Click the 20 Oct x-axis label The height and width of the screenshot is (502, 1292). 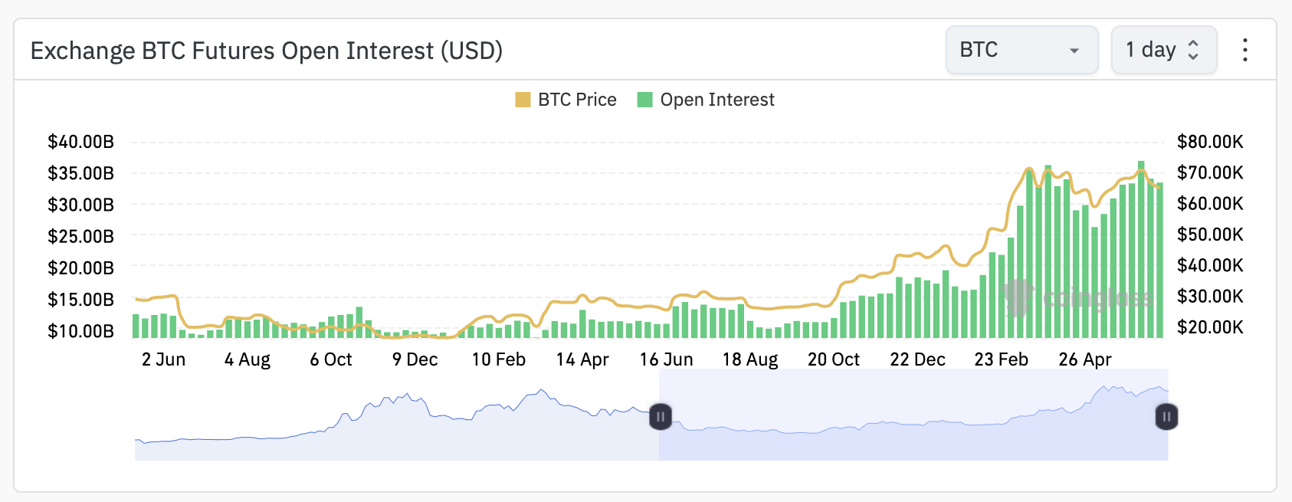pyautogui.click(x=833, y=359)
